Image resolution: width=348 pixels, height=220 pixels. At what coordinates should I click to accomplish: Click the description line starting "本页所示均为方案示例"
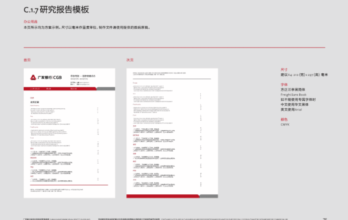point(87,28)
